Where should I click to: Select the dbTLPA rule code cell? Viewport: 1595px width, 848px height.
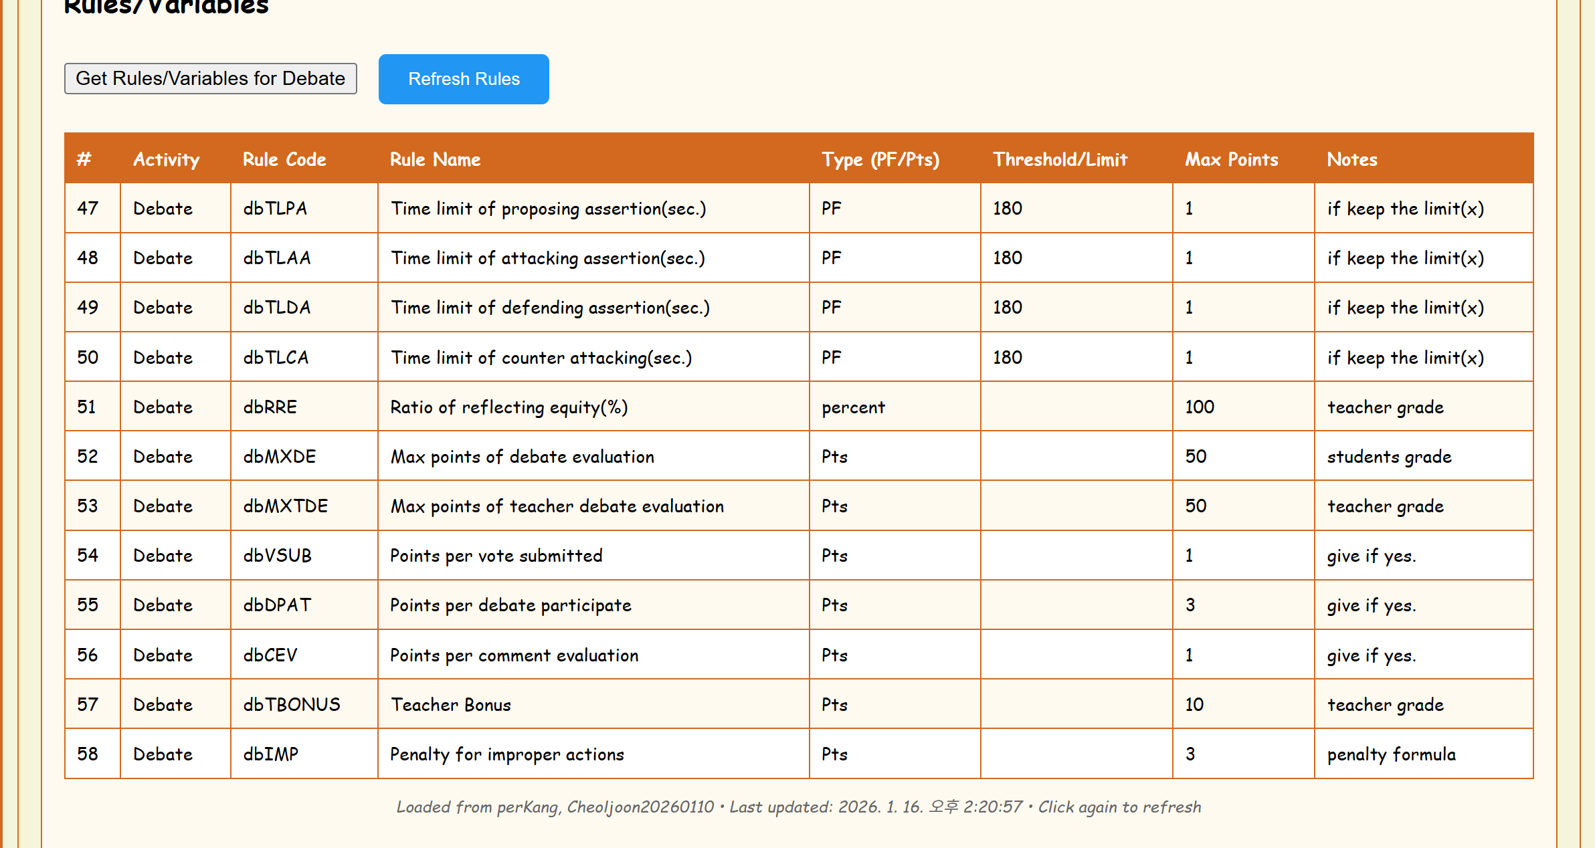[x=275, y=209]
